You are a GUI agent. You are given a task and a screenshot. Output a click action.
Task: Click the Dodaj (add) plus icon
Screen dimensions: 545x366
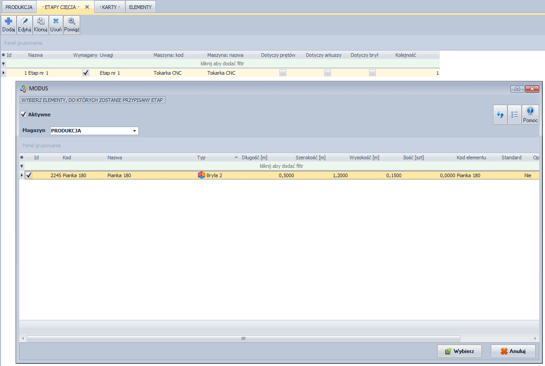[x=9, y=21]
